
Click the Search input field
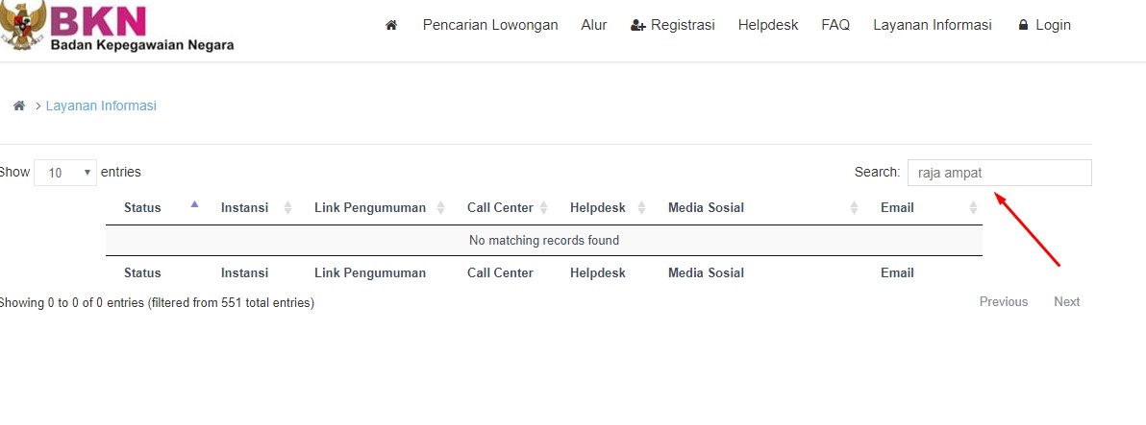(999, 173)
